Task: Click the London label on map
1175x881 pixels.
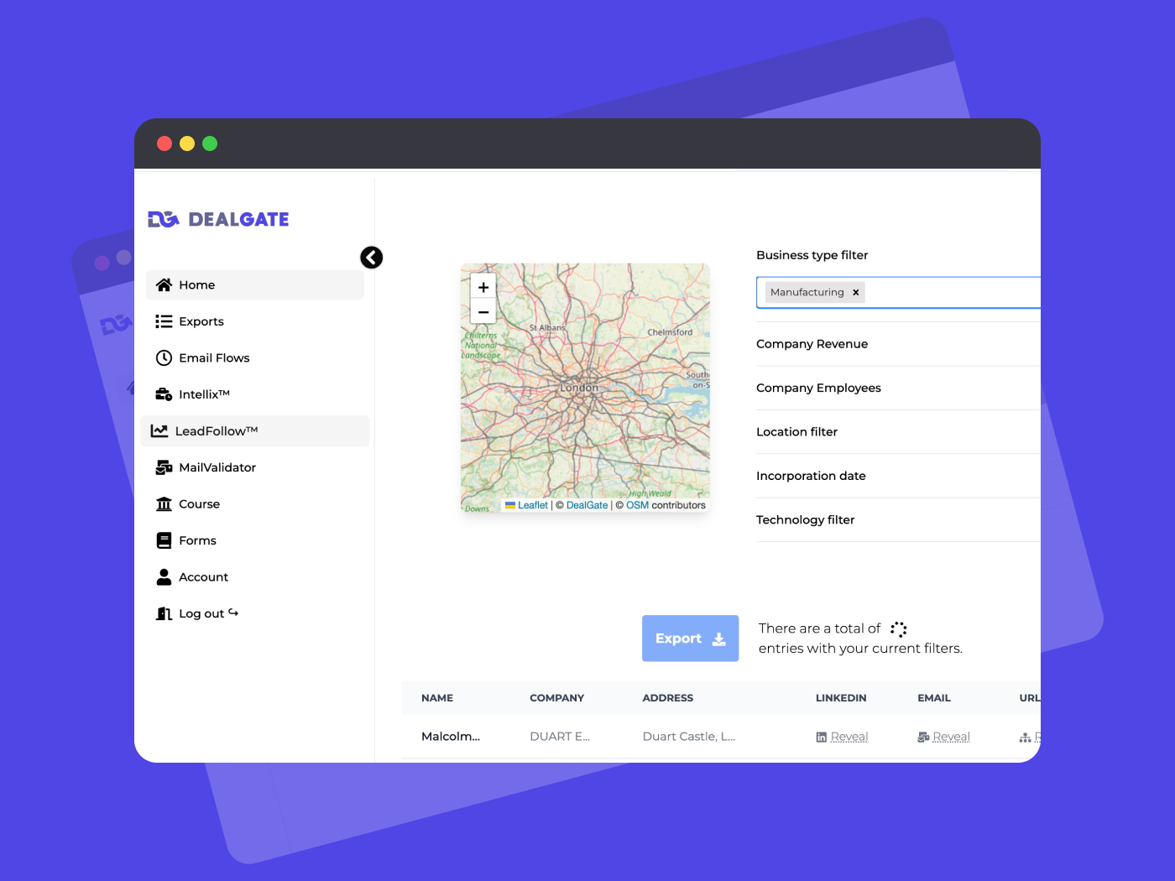Action: pyautogui.click(x=579, y=388)
